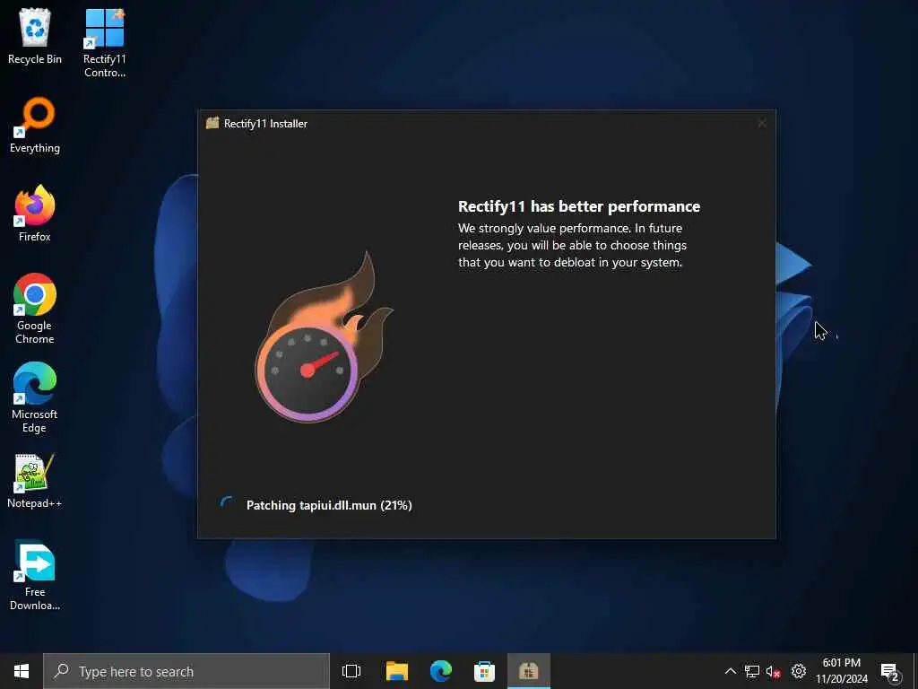918x689 pixels.
Task: Open Microsoft Store from the taskbar
Action: [484, 671]
